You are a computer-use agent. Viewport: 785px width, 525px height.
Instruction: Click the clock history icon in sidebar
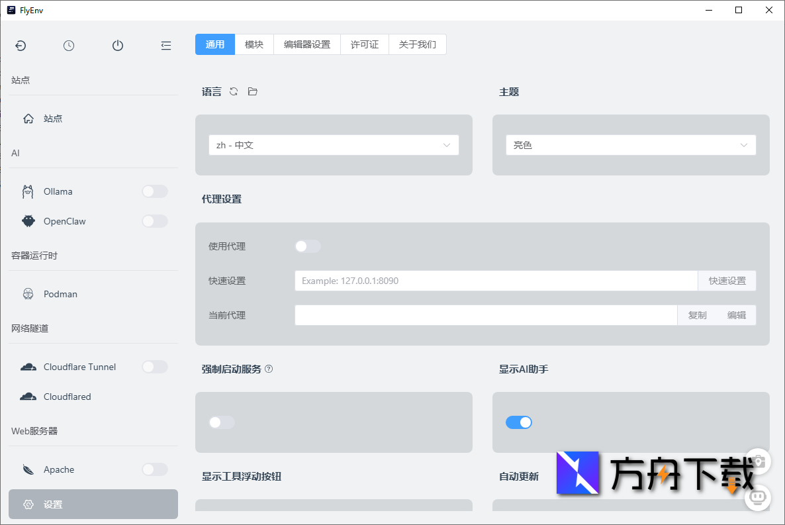tap(69, 46)
